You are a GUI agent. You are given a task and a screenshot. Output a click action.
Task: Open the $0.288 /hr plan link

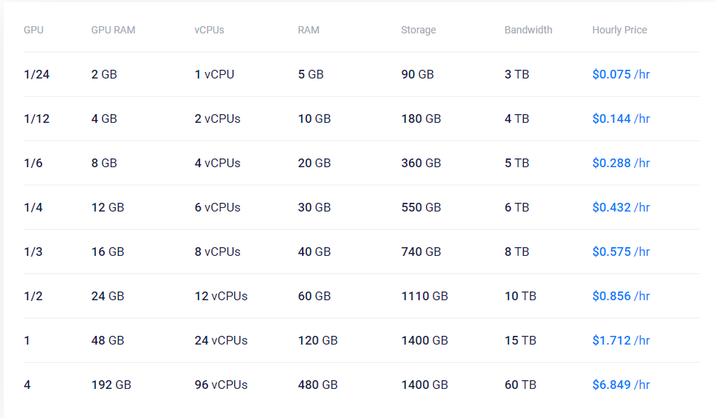point(621,163)
